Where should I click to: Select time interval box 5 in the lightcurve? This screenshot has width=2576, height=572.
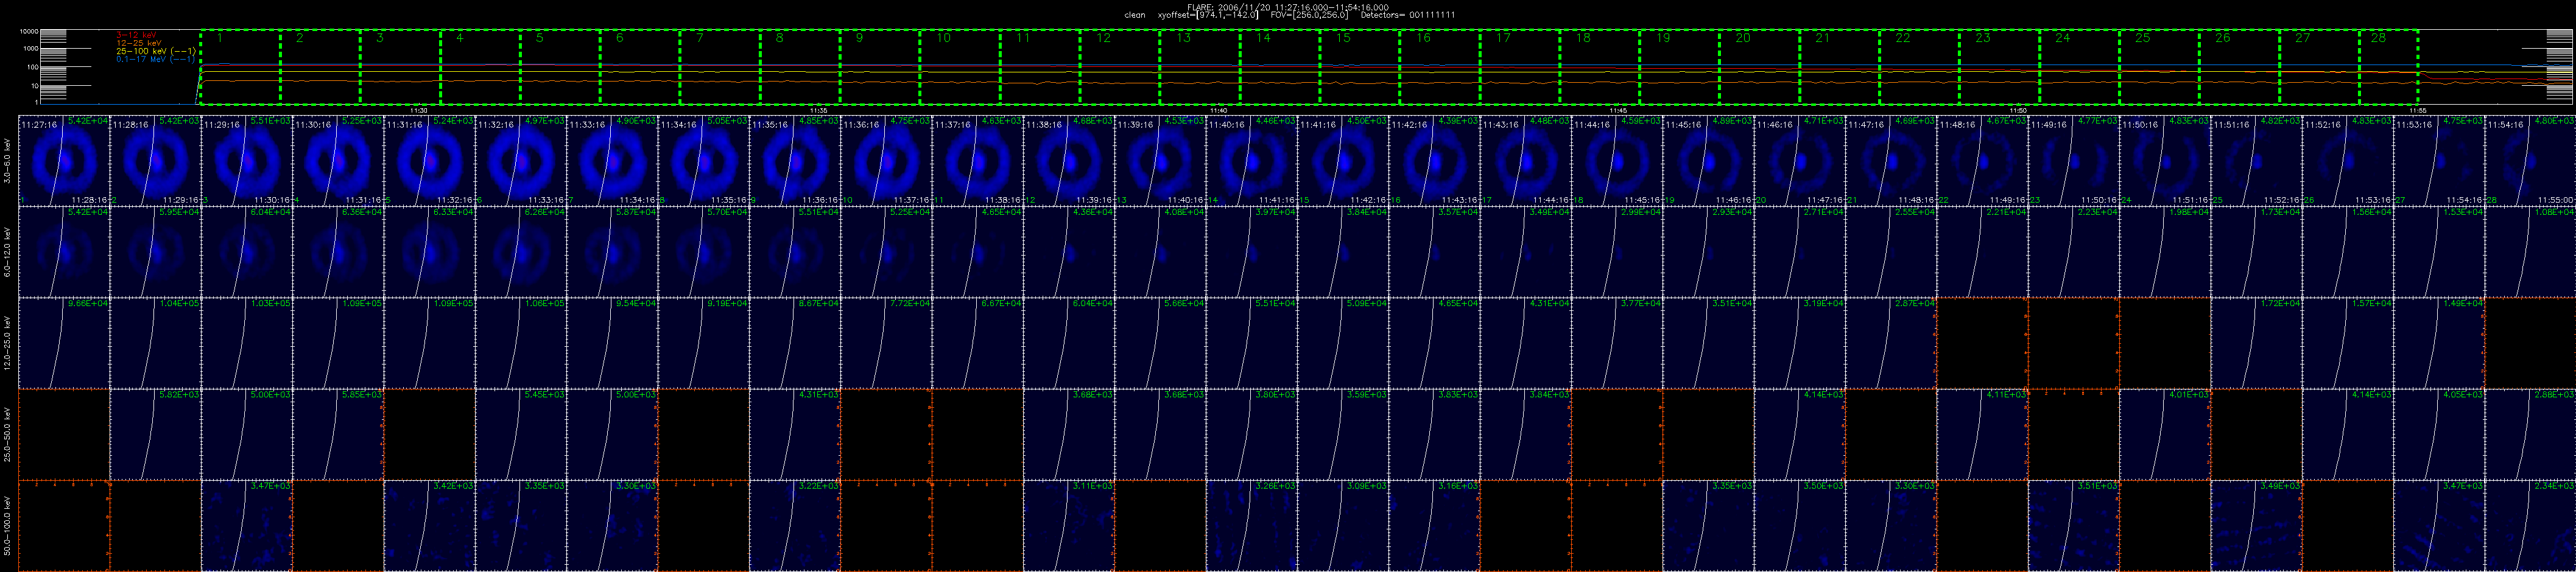[x=560, y=67]
